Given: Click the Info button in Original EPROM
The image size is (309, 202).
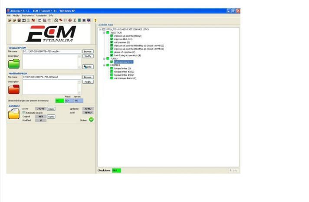Looking at the screenshot, I should click(x=88, y=67).
